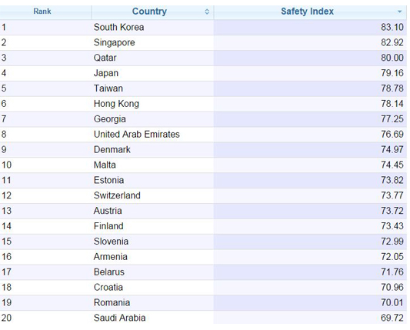
Task: Sort by Country column header
Action: tap(149, 12)
